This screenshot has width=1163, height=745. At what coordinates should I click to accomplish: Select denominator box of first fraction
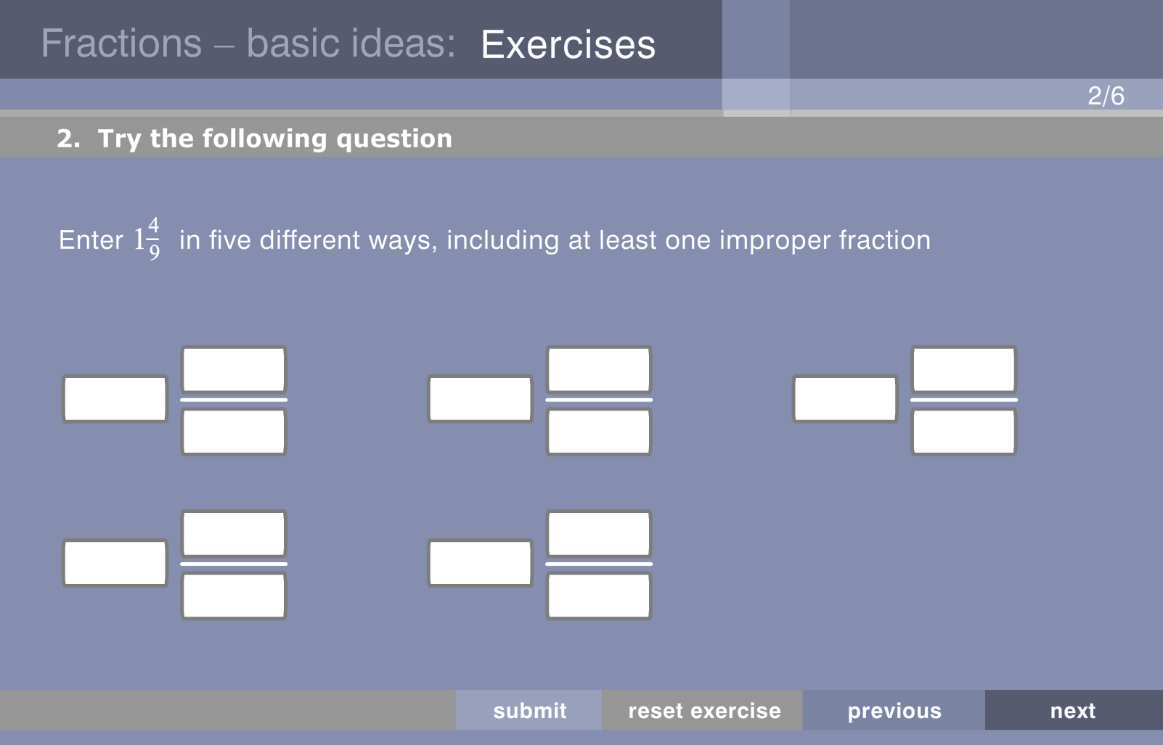pyautogui.click(x=234, y=432)
